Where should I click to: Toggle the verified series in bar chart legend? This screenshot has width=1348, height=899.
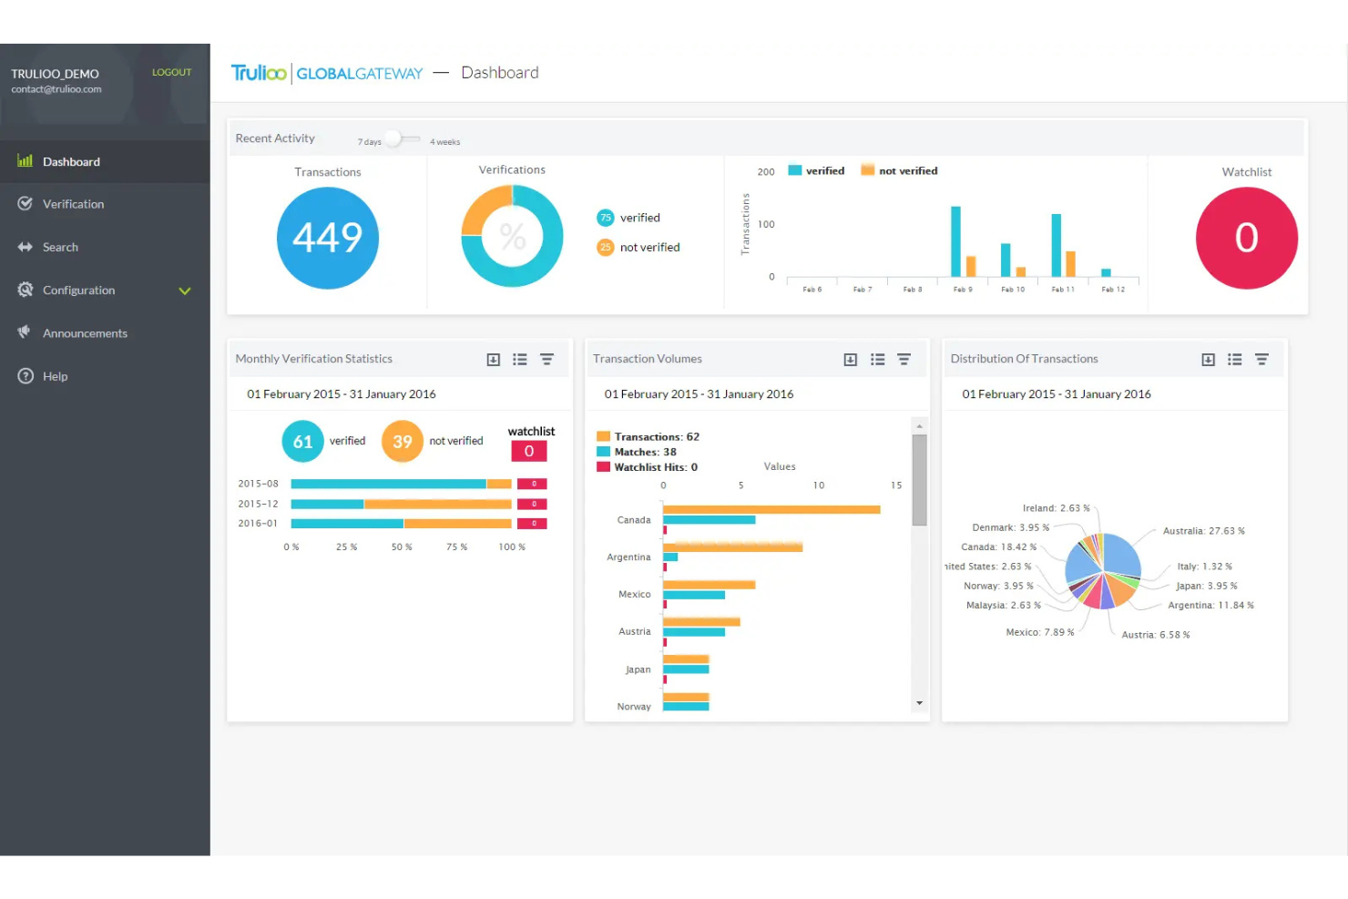pos(816,170)
